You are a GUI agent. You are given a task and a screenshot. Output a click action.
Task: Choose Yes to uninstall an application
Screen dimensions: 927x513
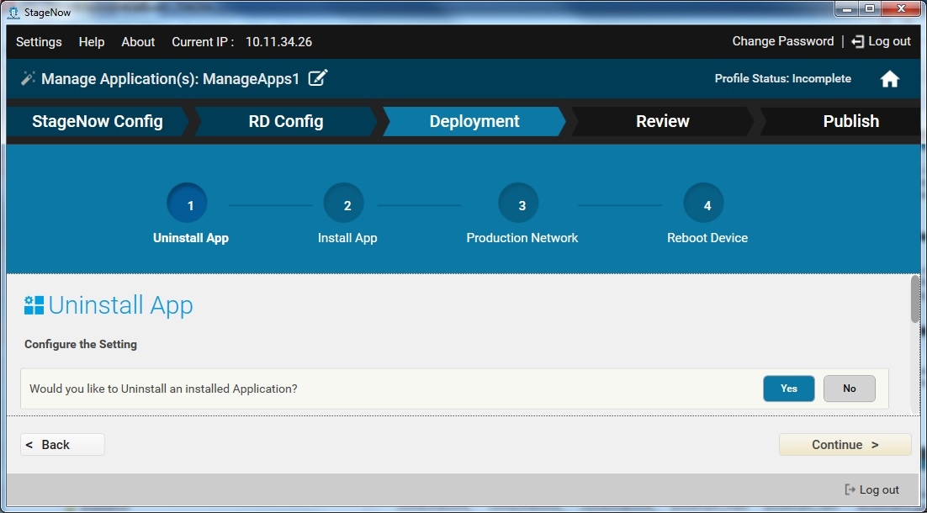coord(788,389)
